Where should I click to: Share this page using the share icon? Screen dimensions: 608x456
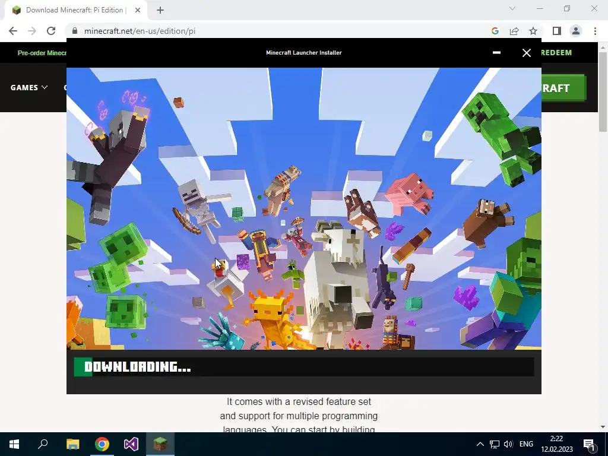click(x=514, y=31)
